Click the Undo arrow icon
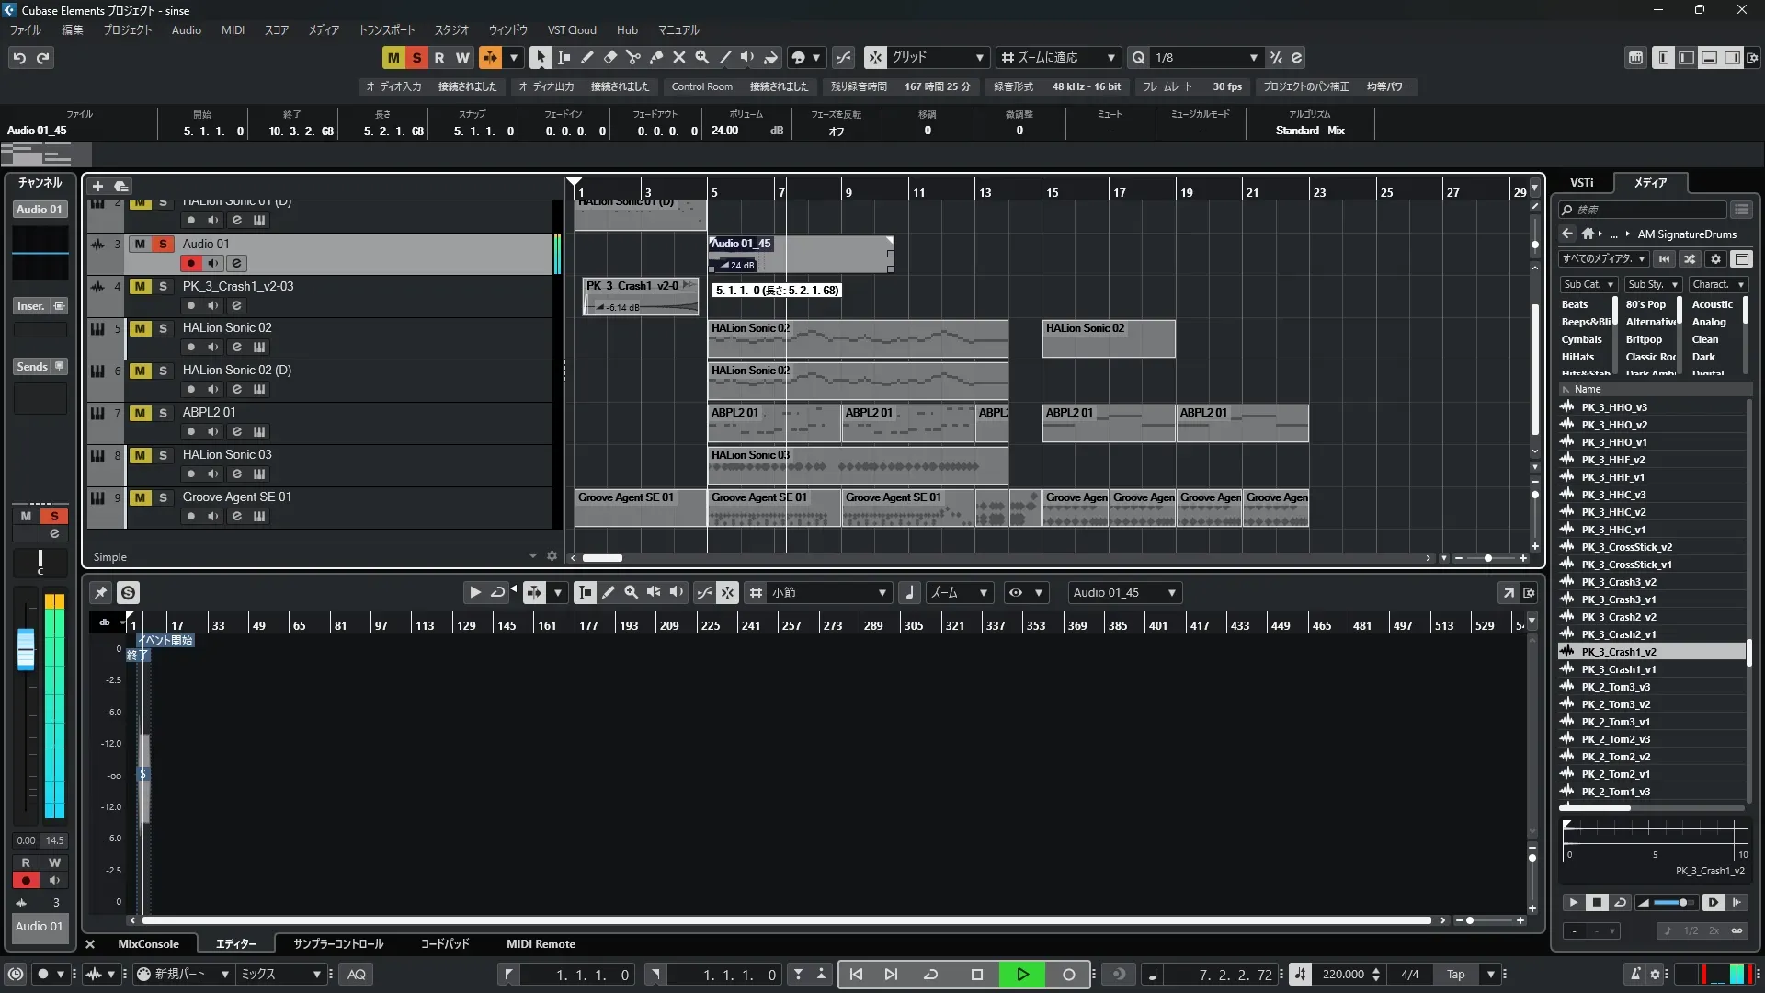The height and width of the screenshot is (993, 1765). [x=19, y=58]
